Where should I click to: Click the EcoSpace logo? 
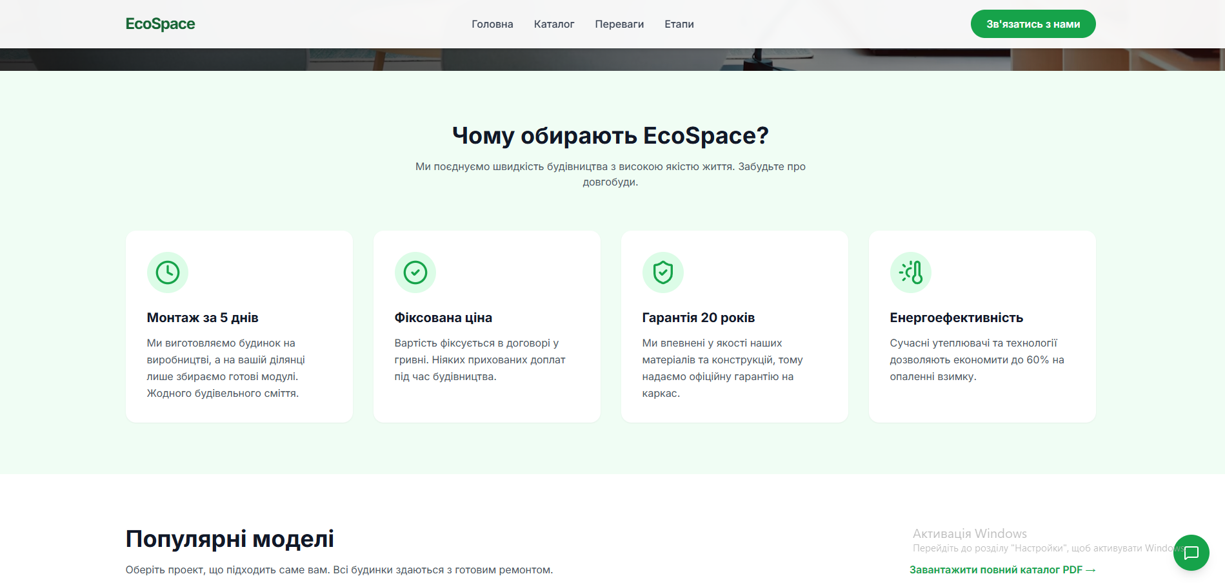tap(160, 24)
